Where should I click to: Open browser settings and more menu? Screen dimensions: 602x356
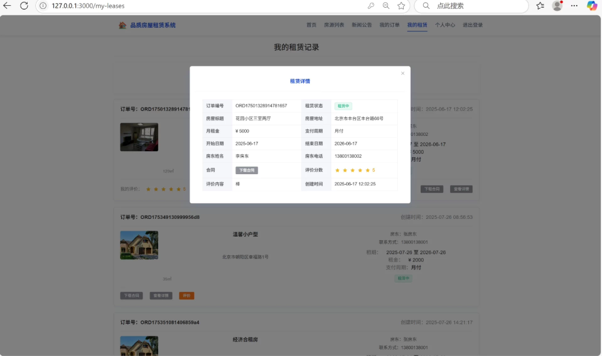point(574,6)
